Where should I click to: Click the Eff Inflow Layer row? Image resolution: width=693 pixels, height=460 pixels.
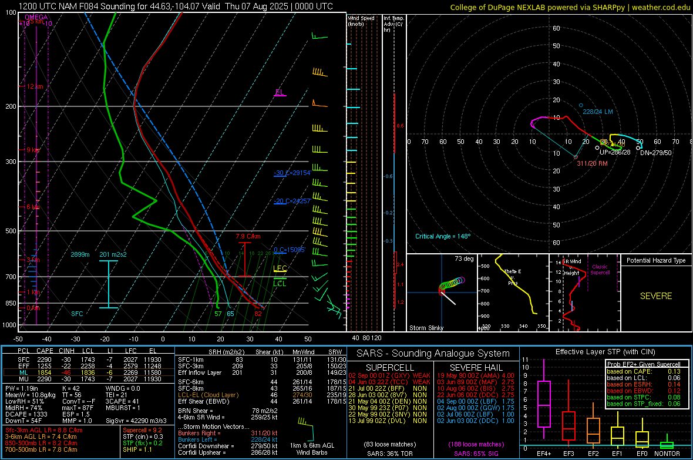[262, 373]
